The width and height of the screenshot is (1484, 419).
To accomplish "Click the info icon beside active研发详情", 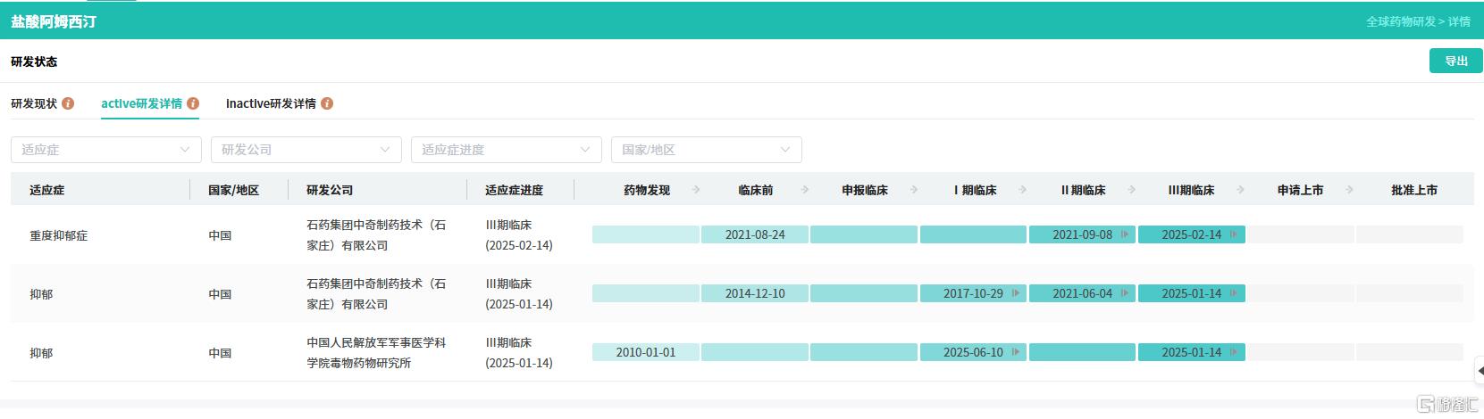I will coord(193,103).
